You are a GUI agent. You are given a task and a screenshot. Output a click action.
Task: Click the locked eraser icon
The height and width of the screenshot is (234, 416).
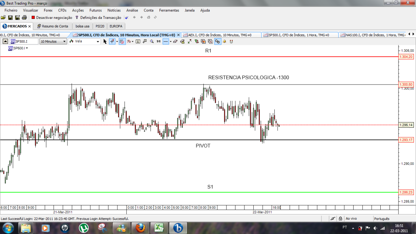[182, 41]
